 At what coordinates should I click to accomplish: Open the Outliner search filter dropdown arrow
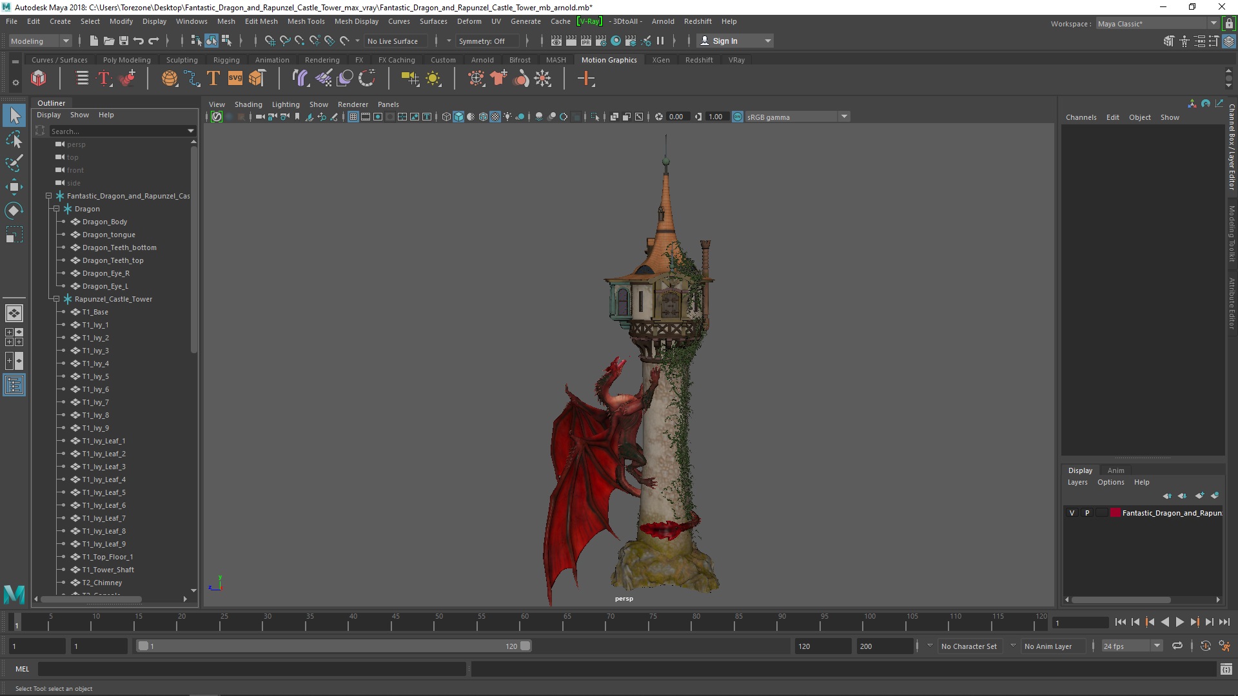tap(190, 131)
